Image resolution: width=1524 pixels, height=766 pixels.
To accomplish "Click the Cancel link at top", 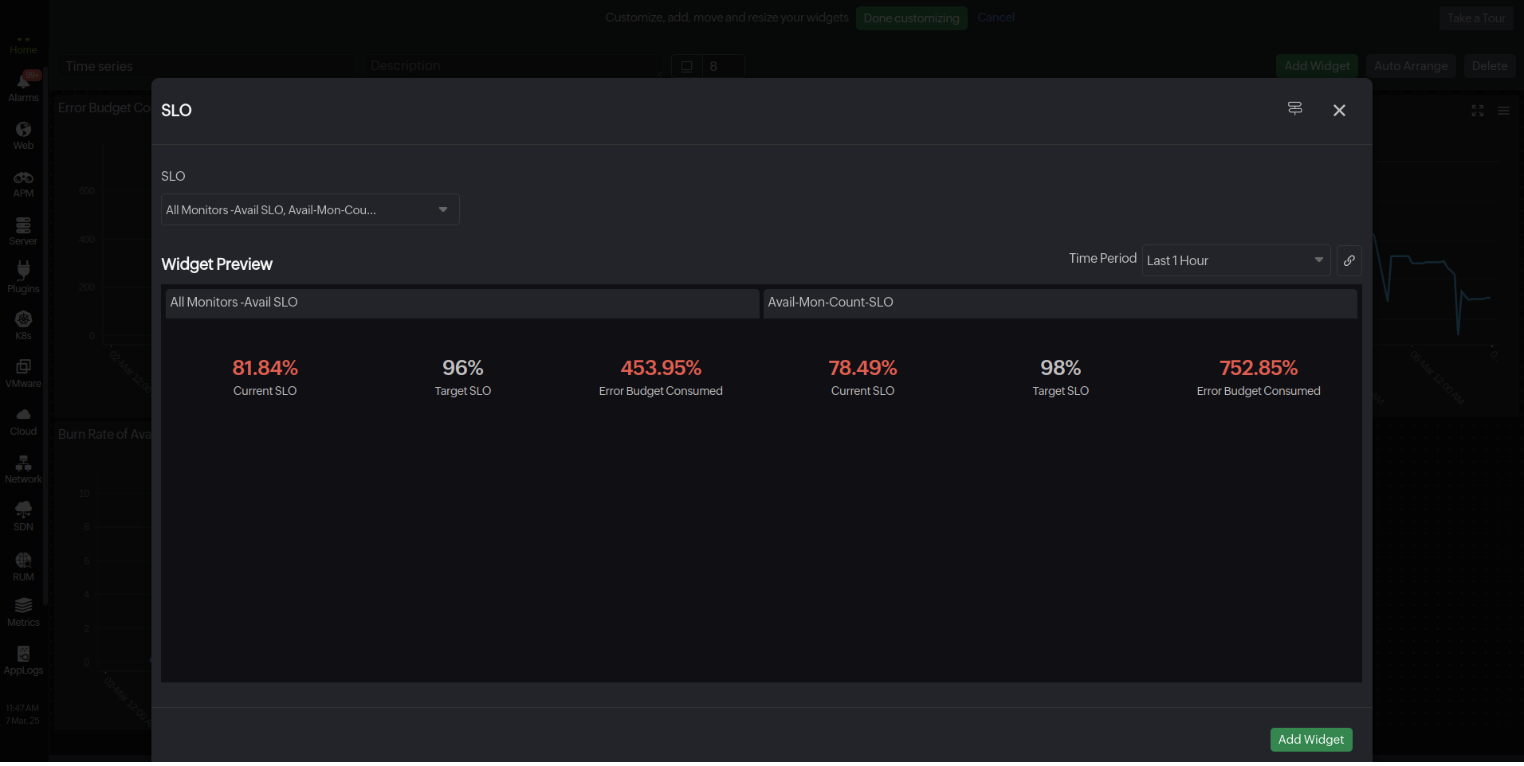I will click(996, 18).
